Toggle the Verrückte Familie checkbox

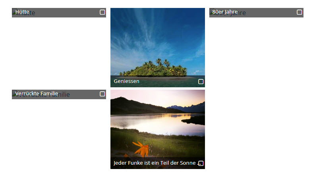(102, 94)
